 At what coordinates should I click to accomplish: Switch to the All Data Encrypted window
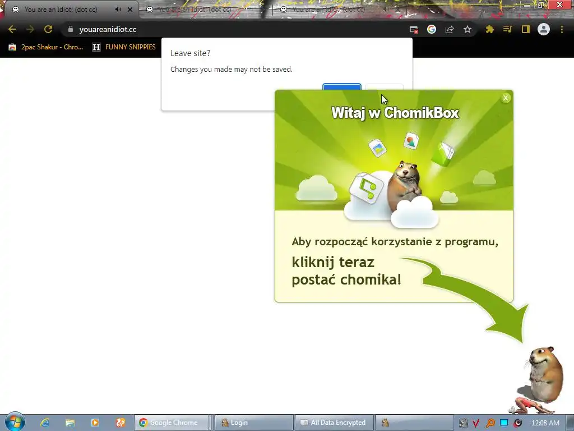pos(334,423)
